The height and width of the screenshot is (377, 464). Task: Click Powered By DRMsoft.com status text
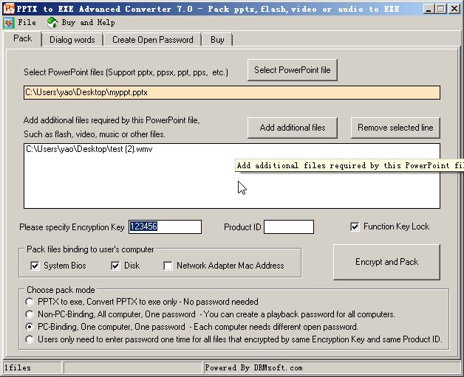tap(253, 368)
